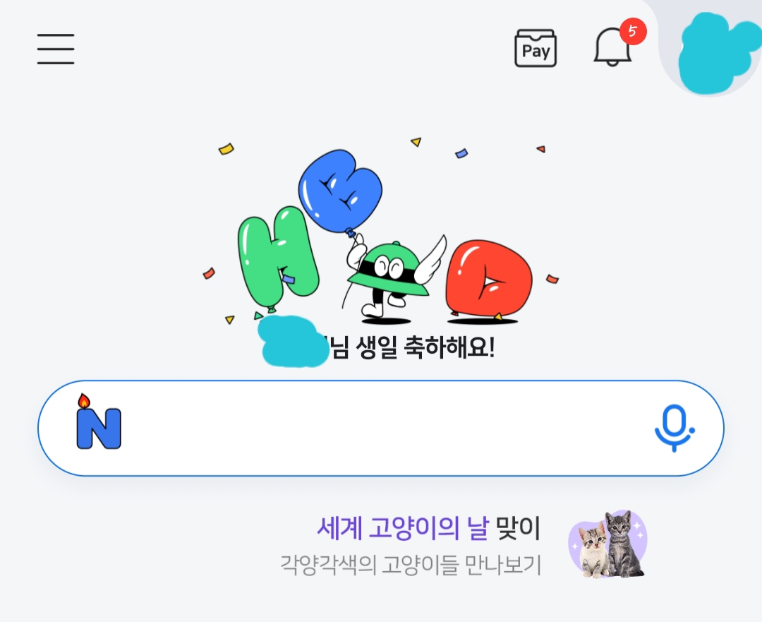Open 각양각색의 고양이들 만나보기 link
The image size is (762, 622).
tap(411, 565)
